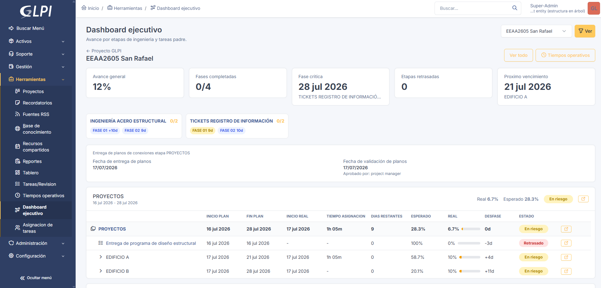Click the PROYECTOS row real progress bar

click(471, 229)
